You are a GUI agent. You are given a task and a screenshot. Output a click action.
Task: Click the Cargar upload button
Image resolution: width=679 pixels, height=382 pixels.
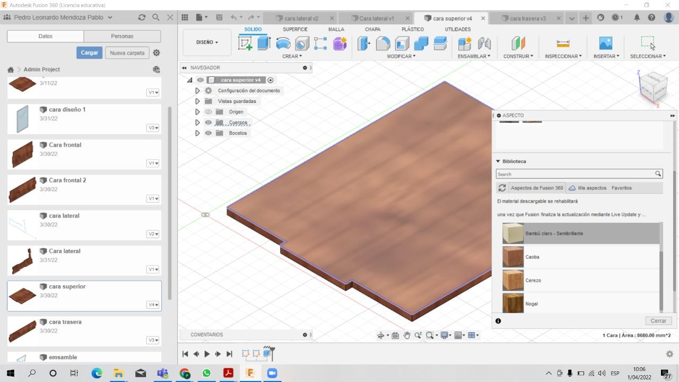pos(89,53)
